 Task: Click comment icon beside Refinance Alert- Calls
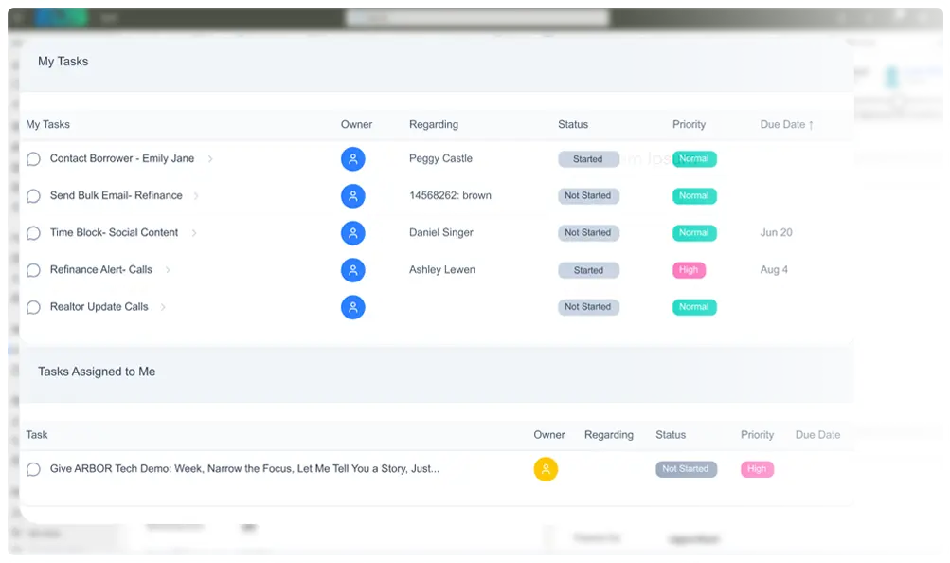click(33, 270)
